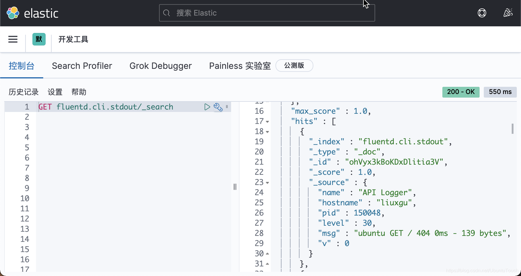This screenshot has height=276, width=521.
Task: Click the "pid" : 150048 line
Action: click(351, 213)
